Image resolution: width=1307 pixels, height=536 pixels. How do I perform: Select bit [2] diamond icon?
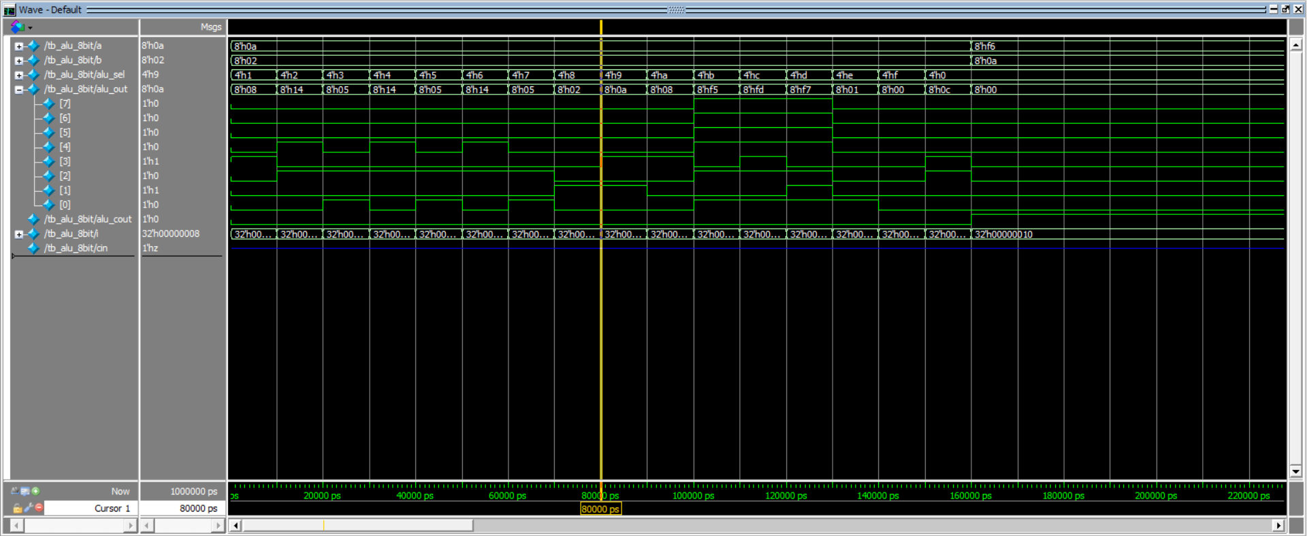pos(49,175)
